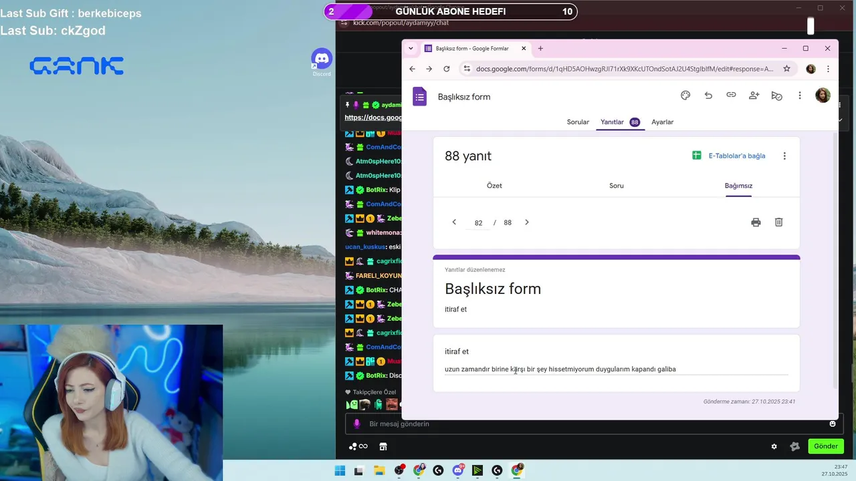The image size is (856, 481).
Task: Print the current response
Action: (x=756, y=222)
